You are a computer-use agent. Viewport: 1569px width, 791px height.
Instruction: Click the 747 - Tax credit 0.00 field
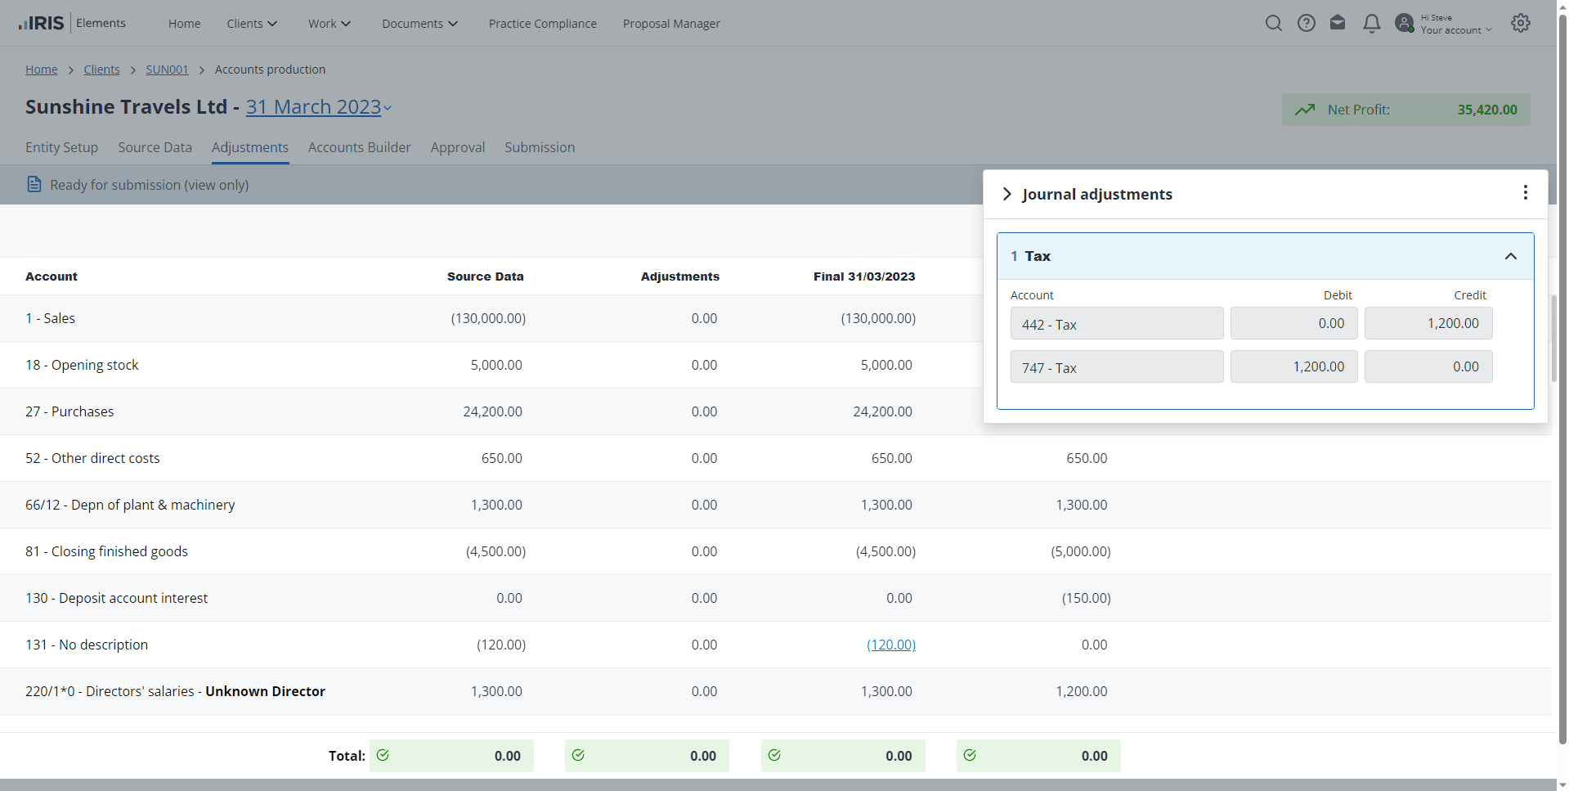pyautogui.click(x=1428, y=366)
